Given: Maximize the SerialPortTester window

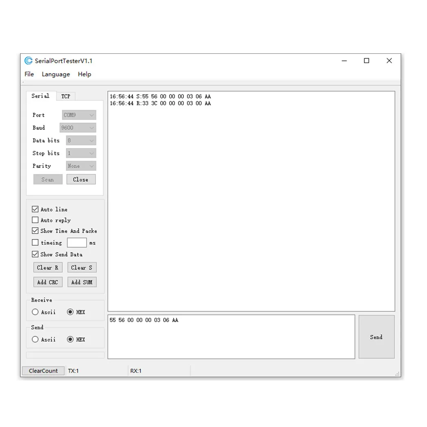Looking at the screenshot, I should tap(366, 61).
